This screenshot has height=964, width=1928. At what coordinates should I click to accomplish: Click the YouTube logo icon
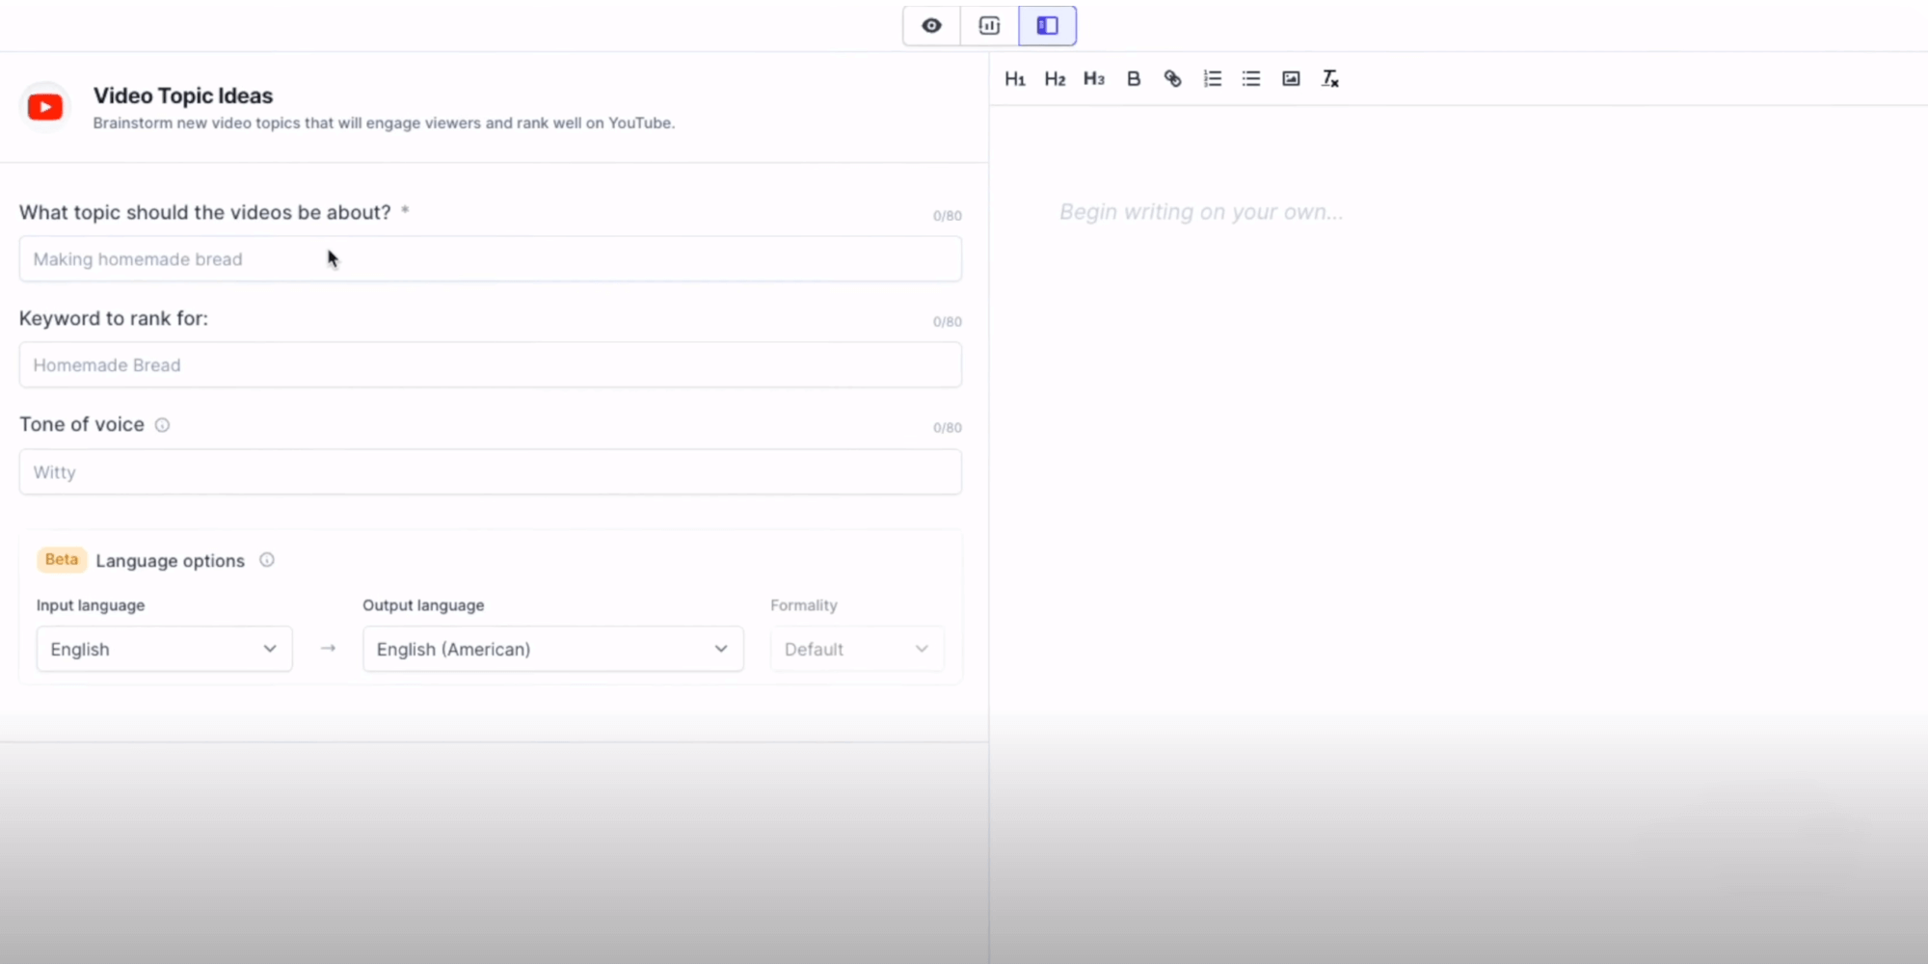click(x=45, y=107)
